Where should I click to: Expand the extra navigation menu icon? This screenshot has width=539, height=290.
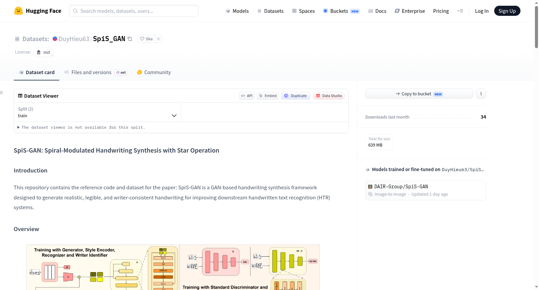[460, 11]
